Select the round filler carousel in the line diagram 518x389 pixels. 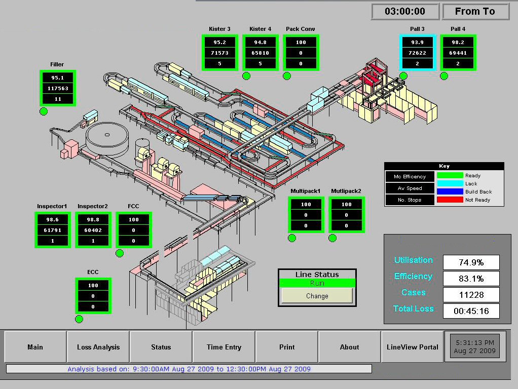107,139
